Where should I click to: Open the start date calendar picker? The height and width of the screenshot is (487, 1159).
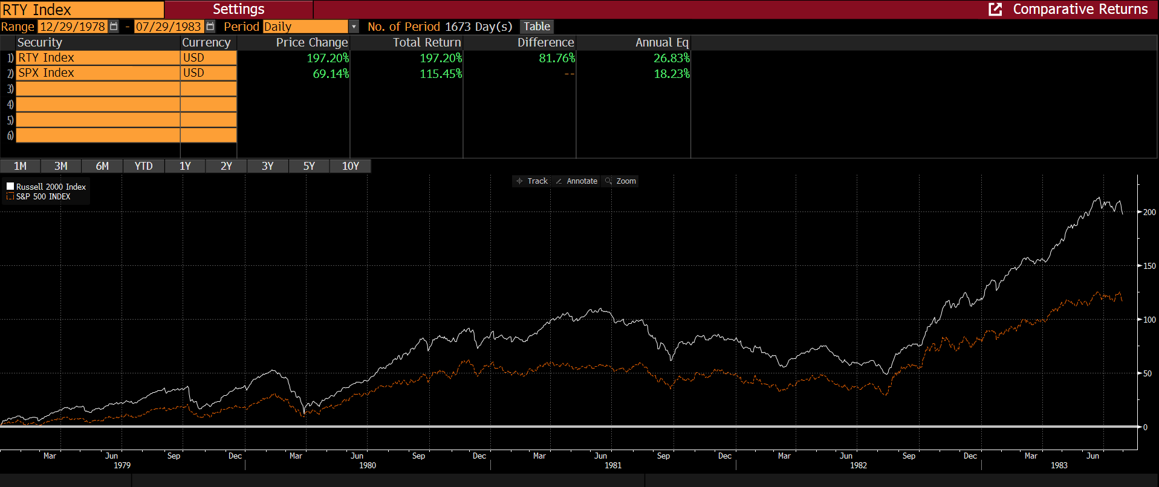pyautogui.click(x=114, y=27)
